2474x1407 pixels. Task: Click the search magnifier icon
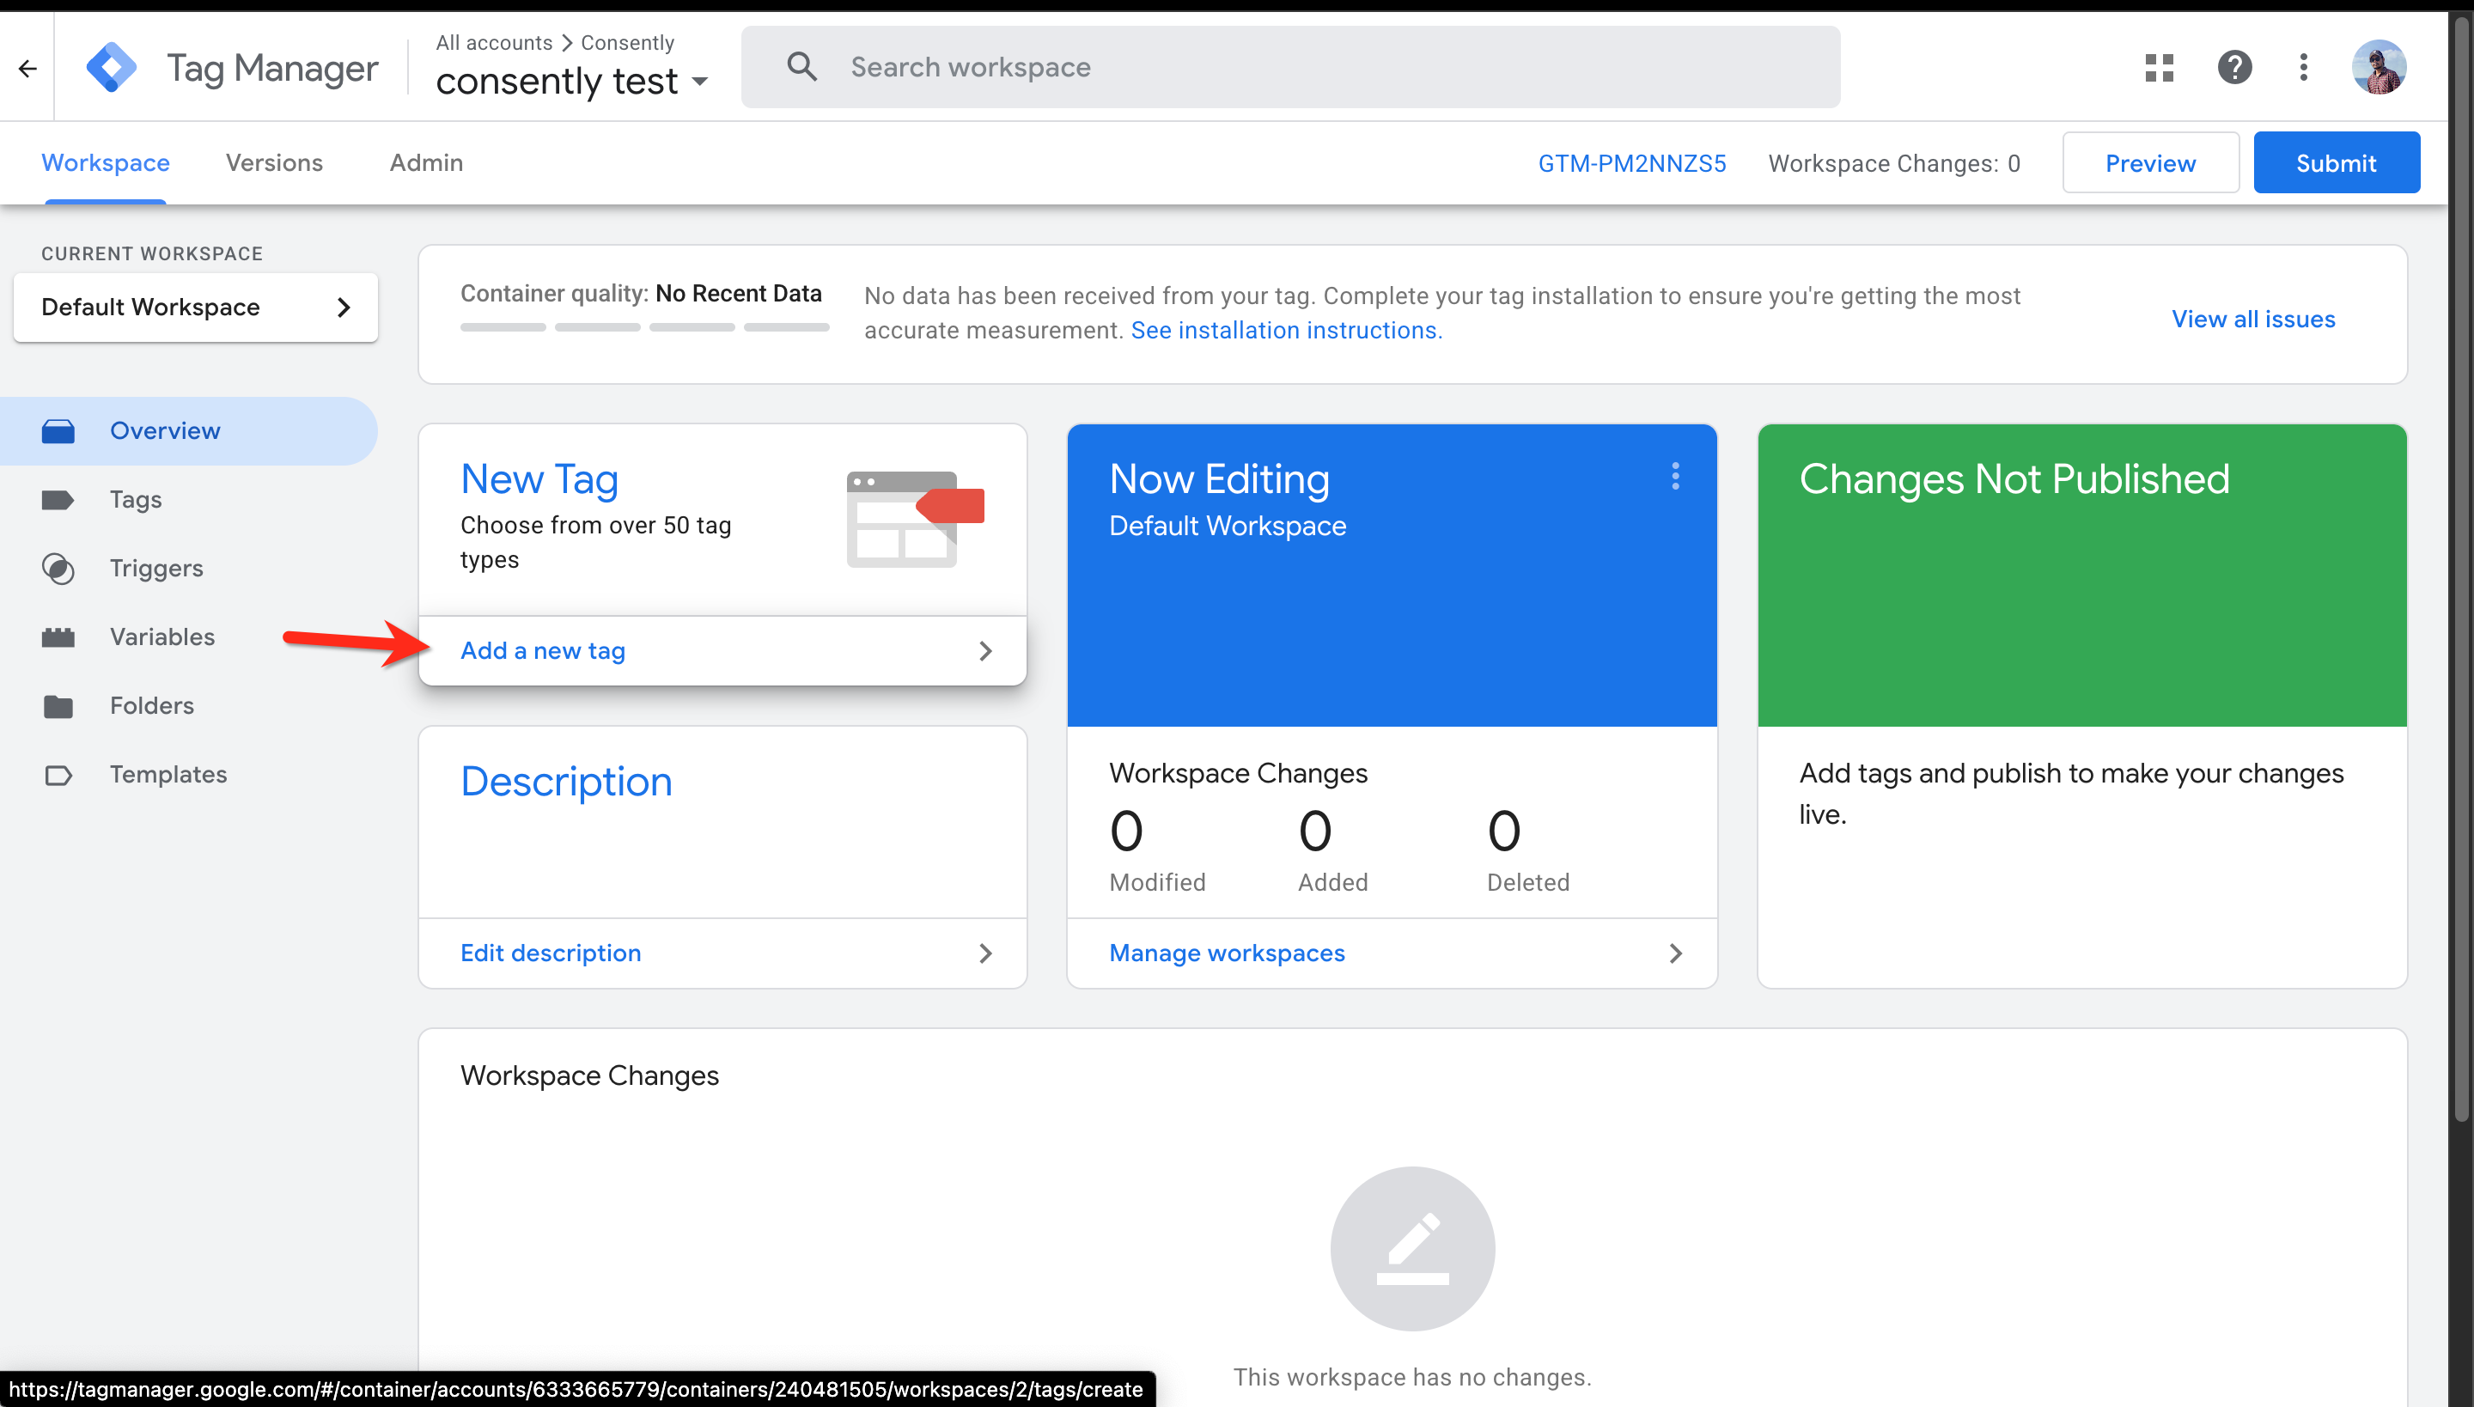point(801,68)
